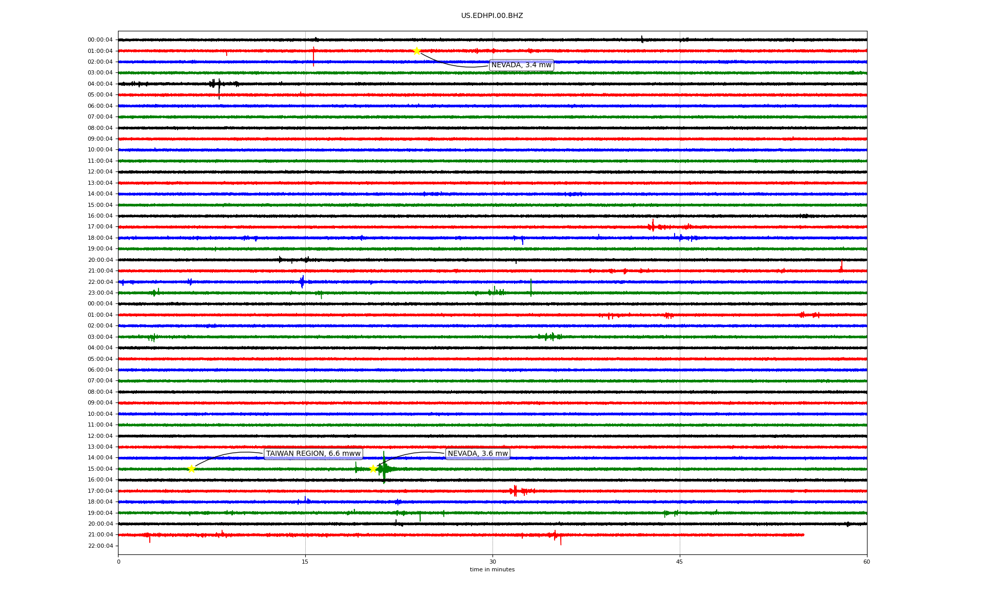Click the 45 tick on the x-axis
The image size is (985, 616).
coord(680,562)
